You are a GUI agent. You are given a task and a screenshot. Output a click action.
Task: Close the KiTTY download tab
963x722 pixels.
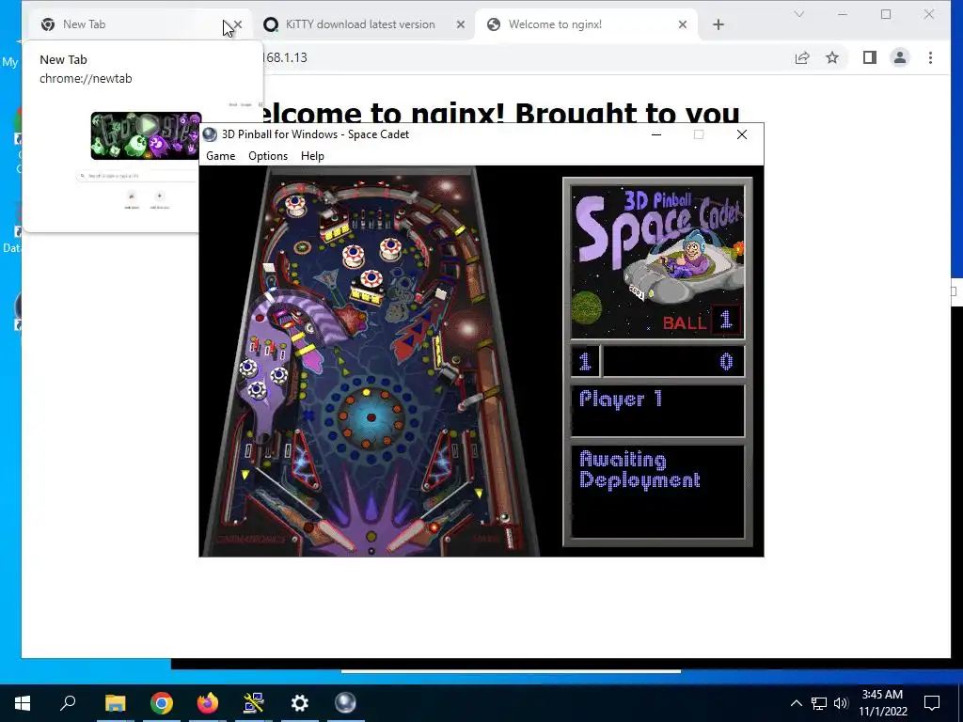[x=461, y=24]
